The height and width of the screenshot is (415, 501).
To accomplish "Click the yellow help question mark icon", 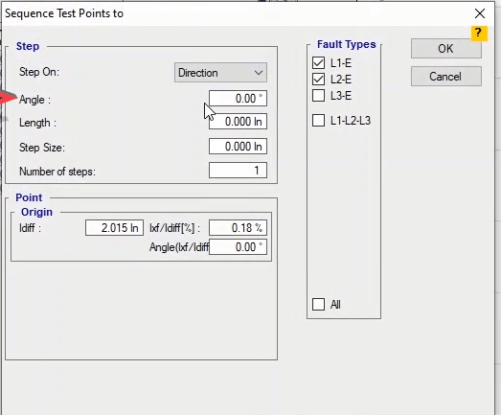I will coord(479,34).
